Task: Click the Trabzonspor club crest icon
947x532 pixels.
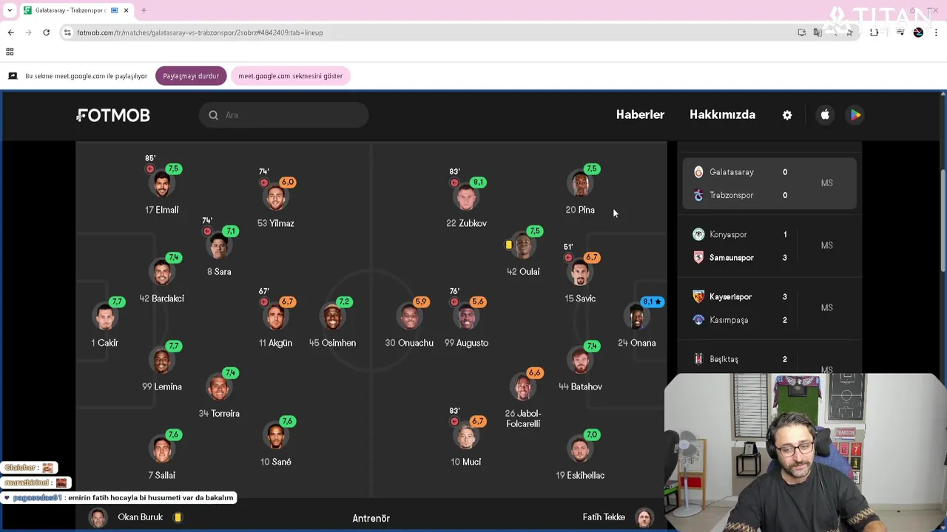Action: coord(698,195)
